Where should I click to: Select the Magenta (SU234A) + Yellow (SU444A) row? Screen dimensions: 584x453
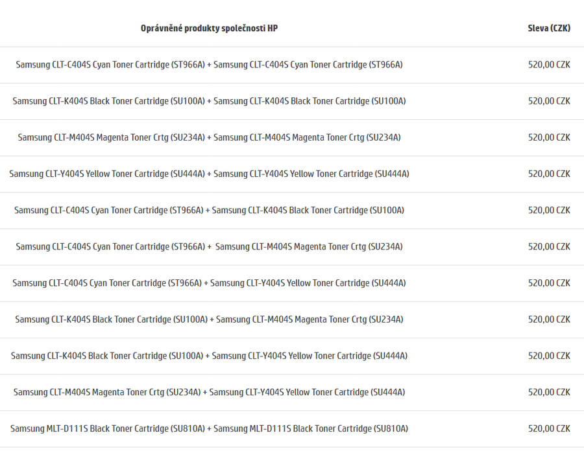pyautogui.click(x=292, y=393)
